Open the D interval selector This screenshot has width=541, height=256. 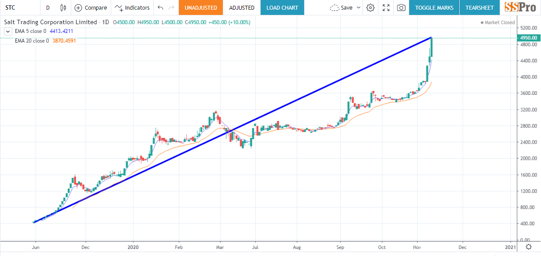click(x=47, y=7)
